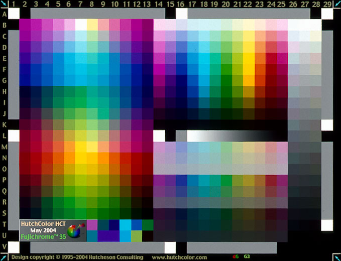Image resolution: width=341 pixels, height=261 pixels.
Task: Click the white square at row K column 29
Action: pyautogui.click(x=327, y=125)
